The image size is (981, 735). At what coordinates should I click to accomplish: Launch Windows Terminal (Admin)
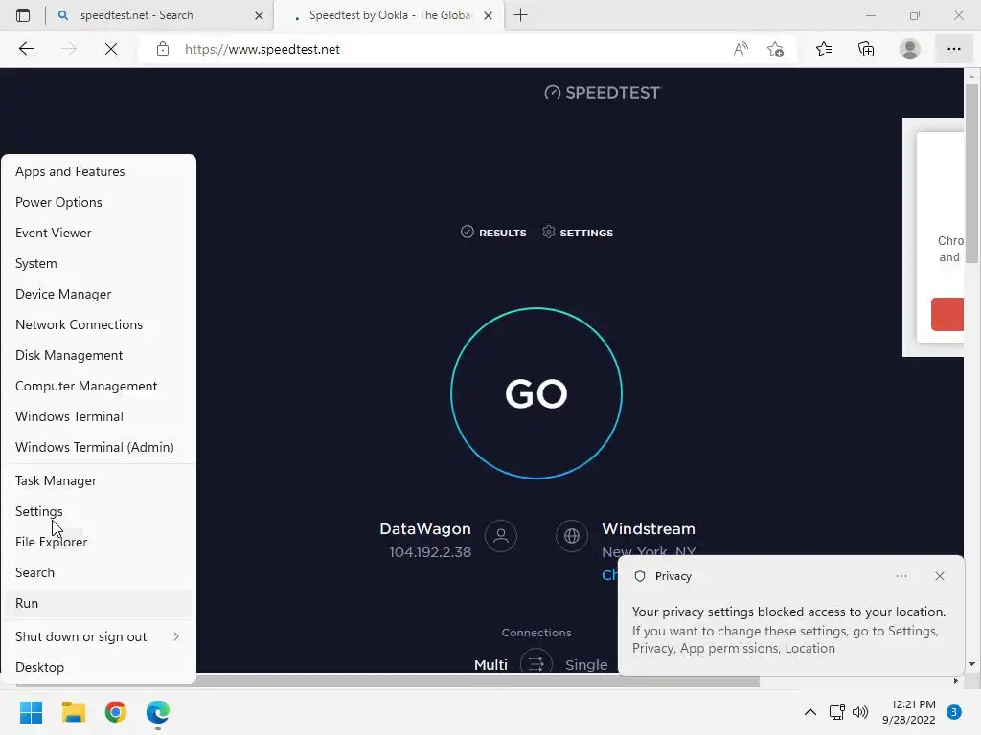99,447
